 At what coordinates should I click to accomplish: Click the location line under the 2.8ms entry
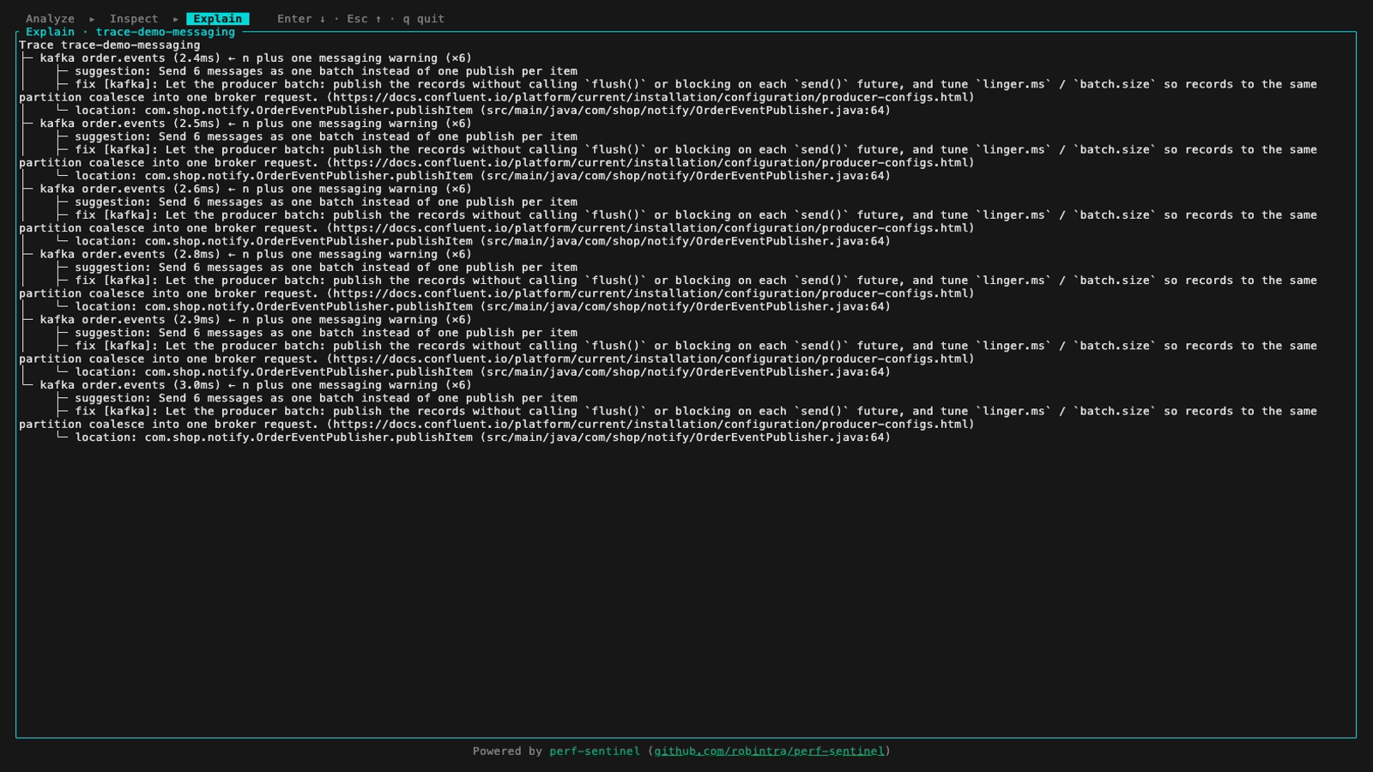[483, 307]
